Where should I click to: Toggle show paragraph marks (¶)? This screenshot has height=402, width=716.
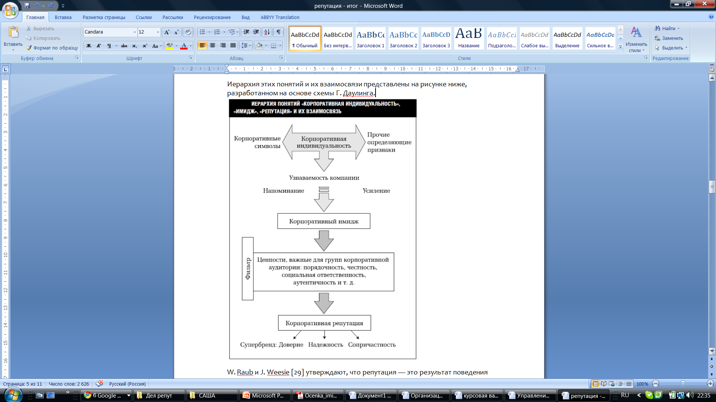click(279, 32)
